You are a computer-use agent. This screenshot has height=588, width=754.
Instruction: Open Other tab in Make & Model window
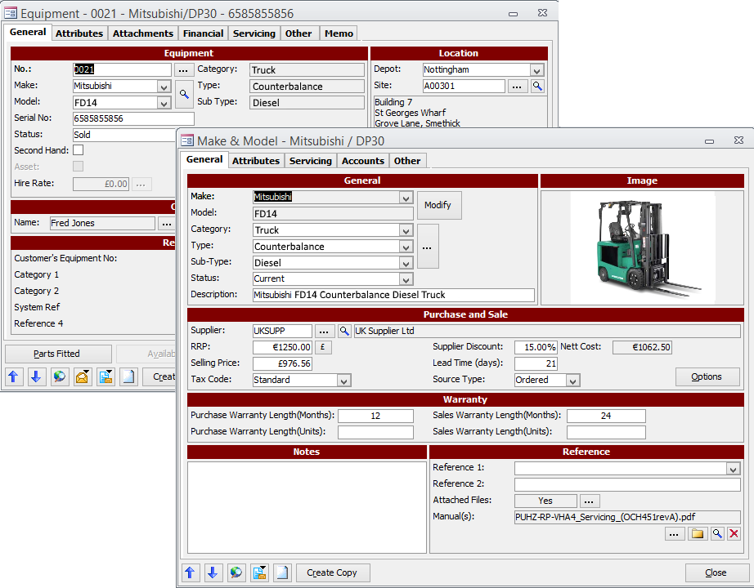pos(407,161)
